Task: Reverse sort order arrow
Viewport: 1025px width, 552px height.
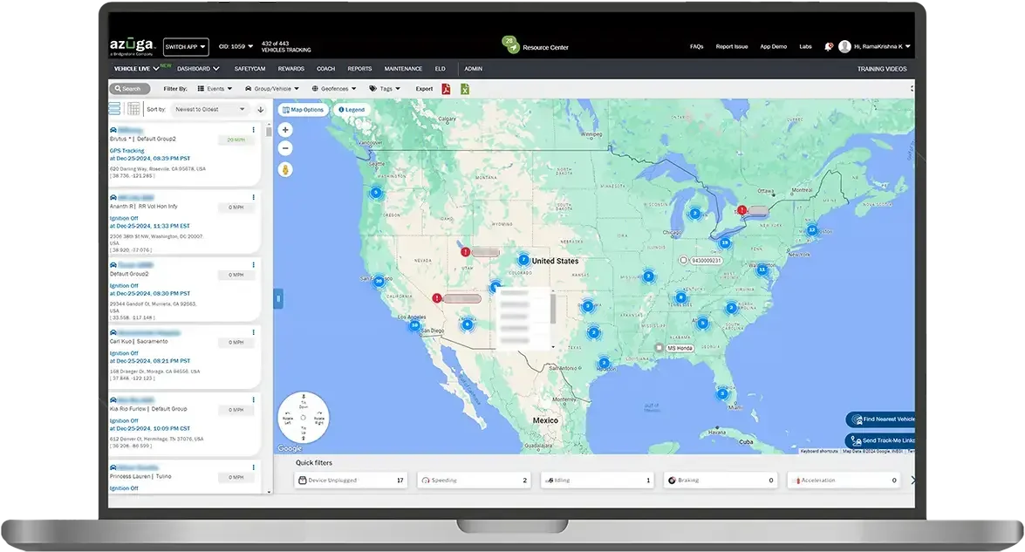Action: tap(261, 110)
